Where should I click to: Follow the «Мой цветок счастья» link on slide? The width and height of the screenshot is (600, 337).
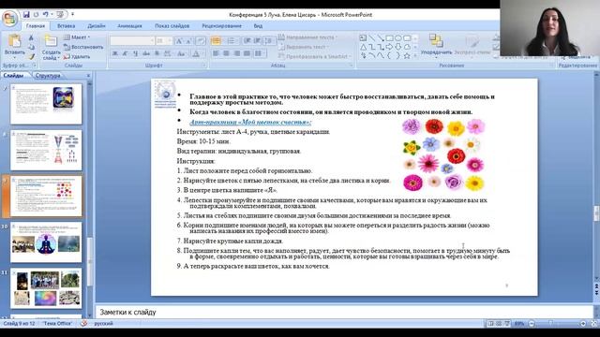pos(250,122)
